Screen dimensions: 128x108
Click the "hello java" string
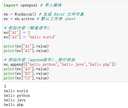point(73,64)
